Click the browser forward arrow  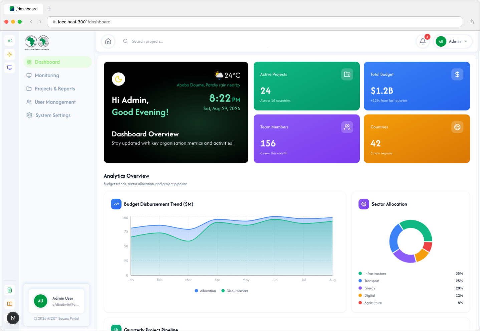40,22
